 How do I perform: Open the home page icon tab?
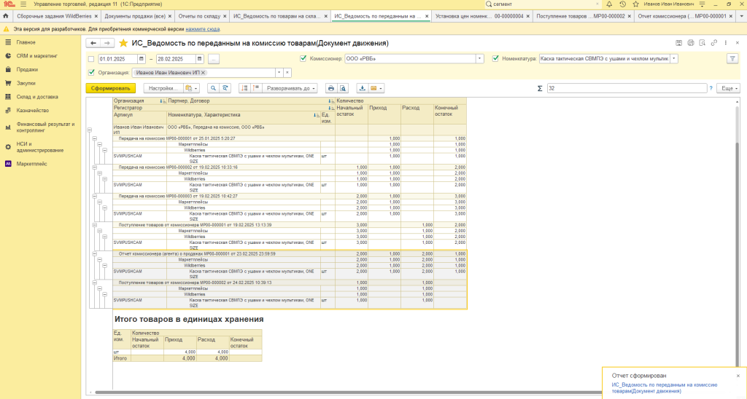pos(6,16)
